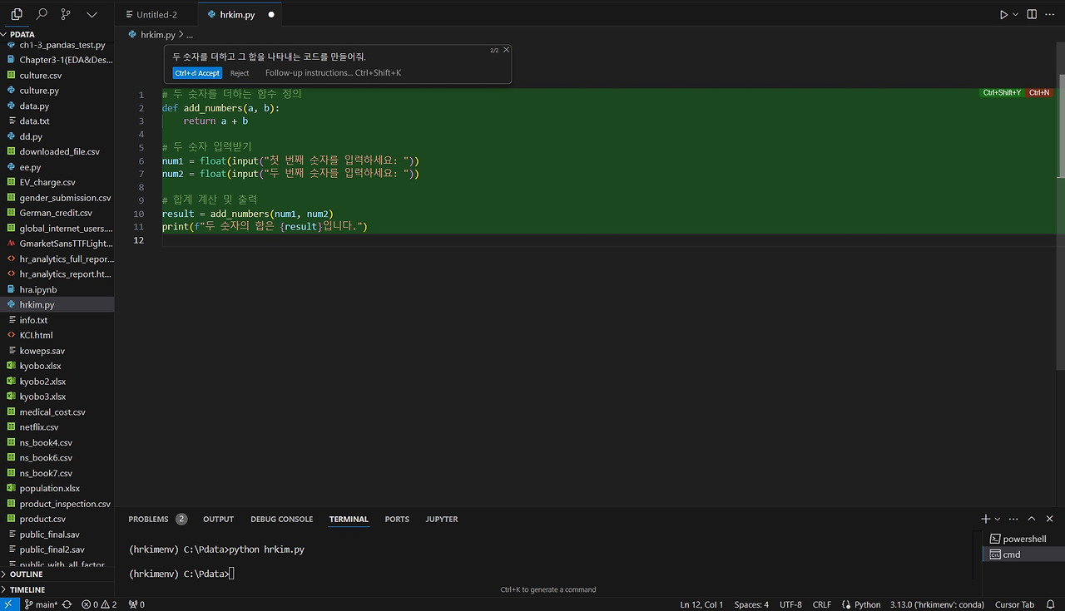
Task: Run the Python file with the play icon
Action: 1003,15
